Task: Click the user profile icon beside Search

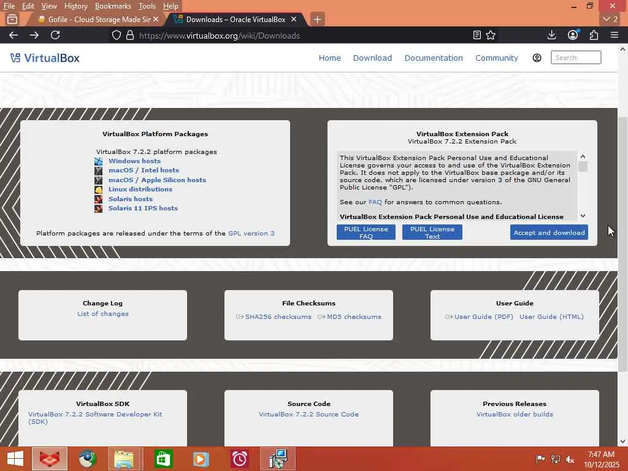Action: point(537,58)
